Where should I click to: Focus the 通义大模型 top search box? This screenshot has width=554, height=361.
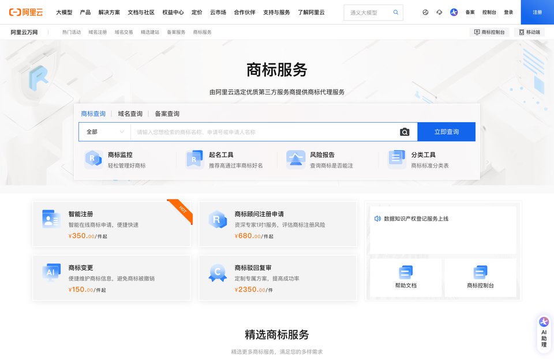(x=373, y=12)
